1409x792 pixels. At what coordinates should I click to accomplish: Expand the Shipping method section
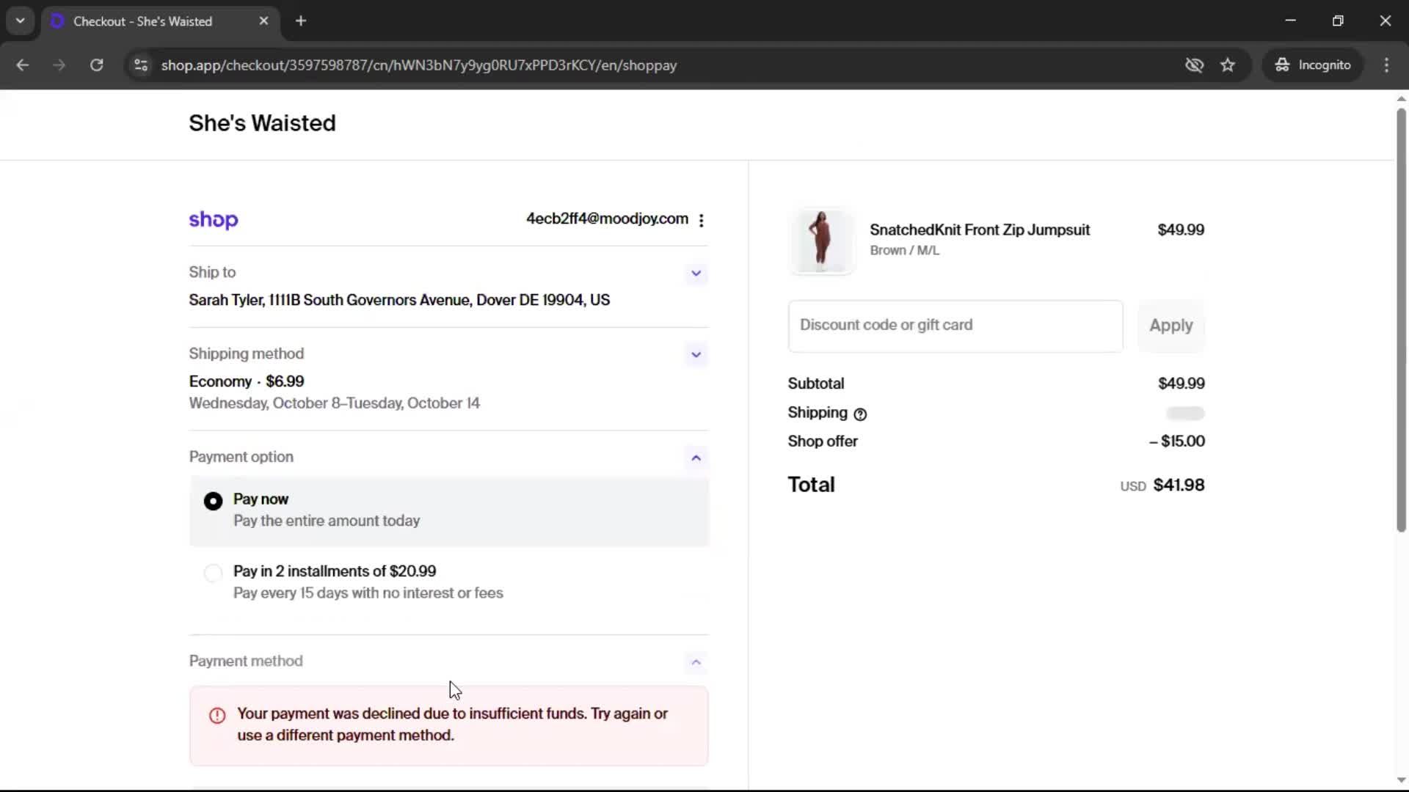[696, 355]
